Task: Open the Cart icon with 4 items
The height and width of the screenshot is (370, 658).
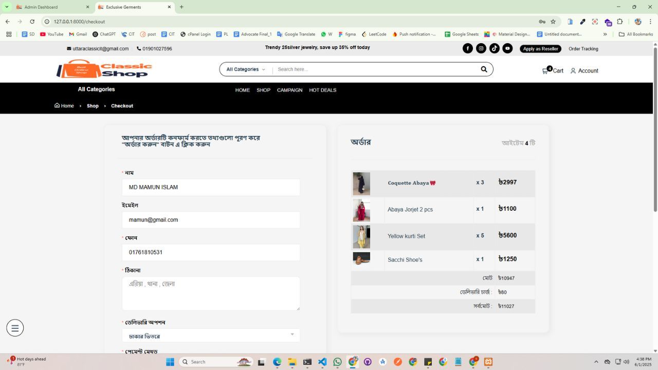Action: [x=553, y=70]
